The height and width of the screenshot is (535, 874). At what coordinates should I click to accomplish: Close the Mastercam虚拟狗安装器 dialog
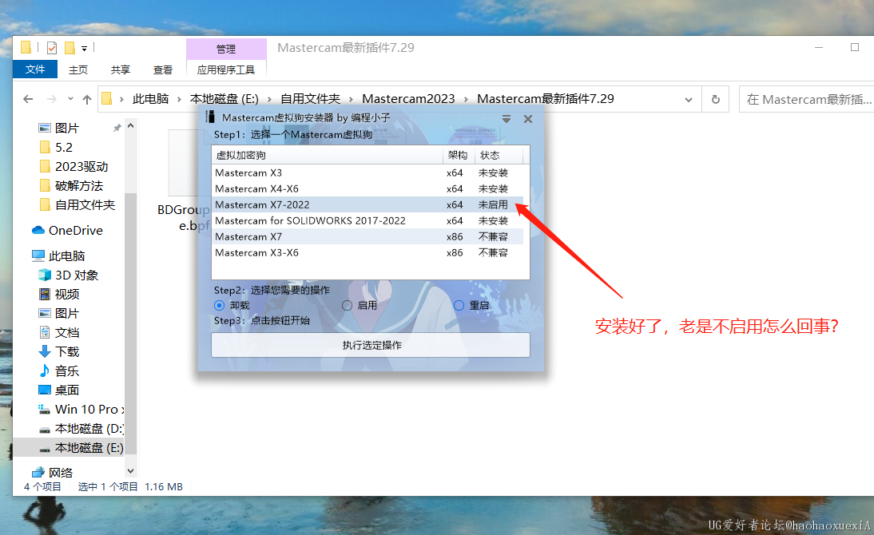coord(528,119)
